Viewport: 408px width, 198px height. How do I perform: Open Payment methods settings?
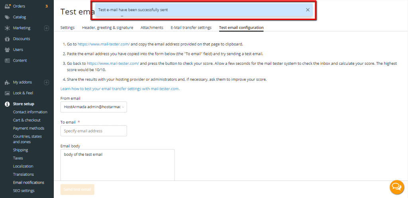29,128
